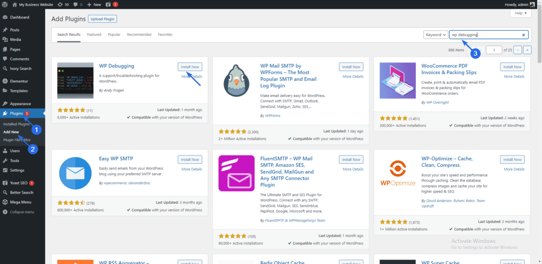Switch to Featured plugins tab
This screenshot has width=542, height=264.
click(94, 35)
